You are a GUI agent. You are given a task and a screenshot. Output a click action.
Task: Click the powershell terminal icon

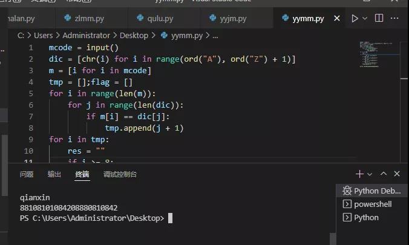coord(347,204)
